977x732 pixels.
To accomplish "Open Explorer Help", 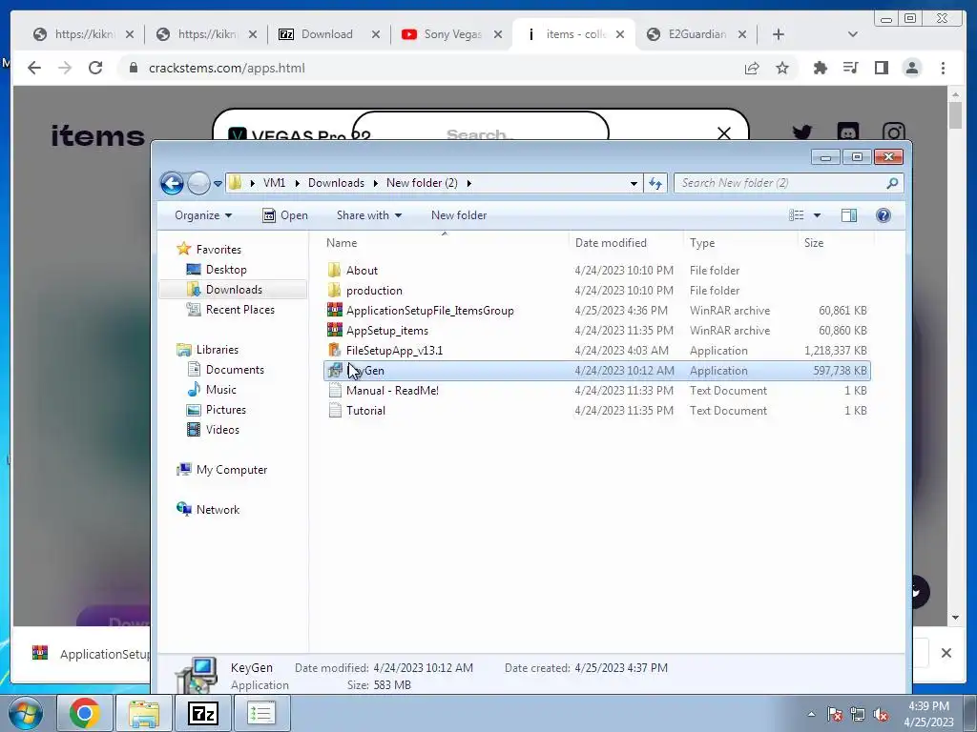I will [883, 215].
